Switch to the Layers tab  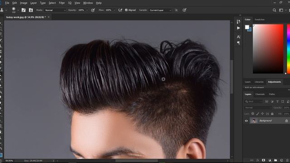point(248,94)
